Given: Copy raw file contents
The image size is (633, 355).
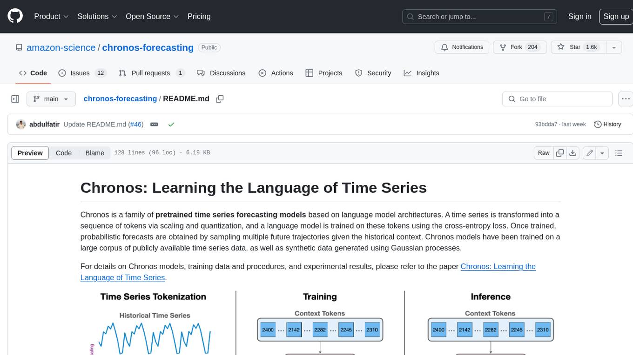Looking at the screenshot, I should pos(560,153).
